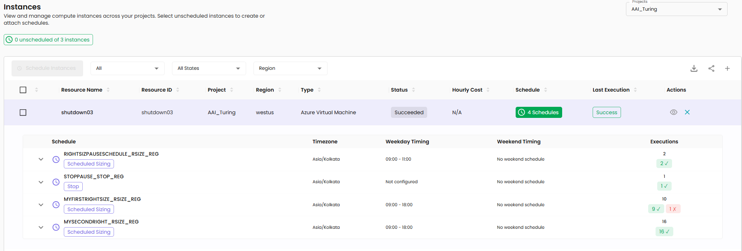This screenshot has width=742, height=251.
Task: Click the 1 X failed executions badge
Action: click(673, 209)
